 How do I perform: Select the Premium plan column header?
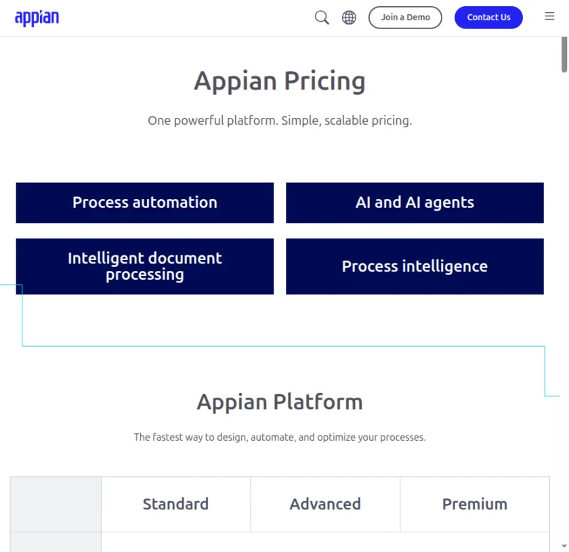pos(475,504)
